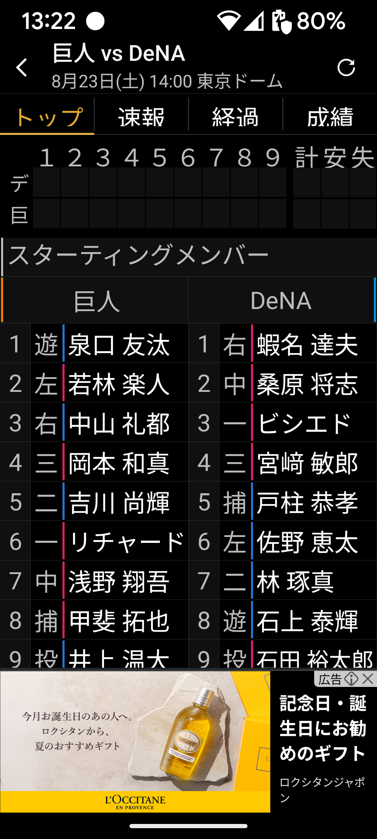Tap the refresh icon
377x839 pixels.
[346, 67]
